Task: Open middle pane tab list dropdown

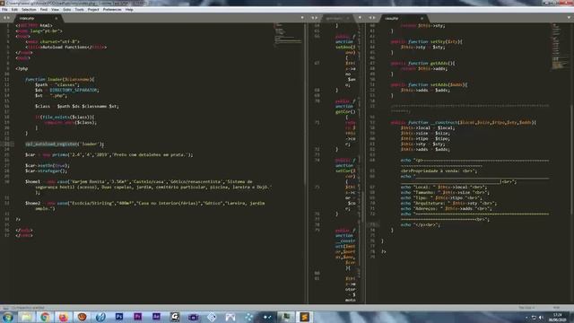Action: (360, 18)
